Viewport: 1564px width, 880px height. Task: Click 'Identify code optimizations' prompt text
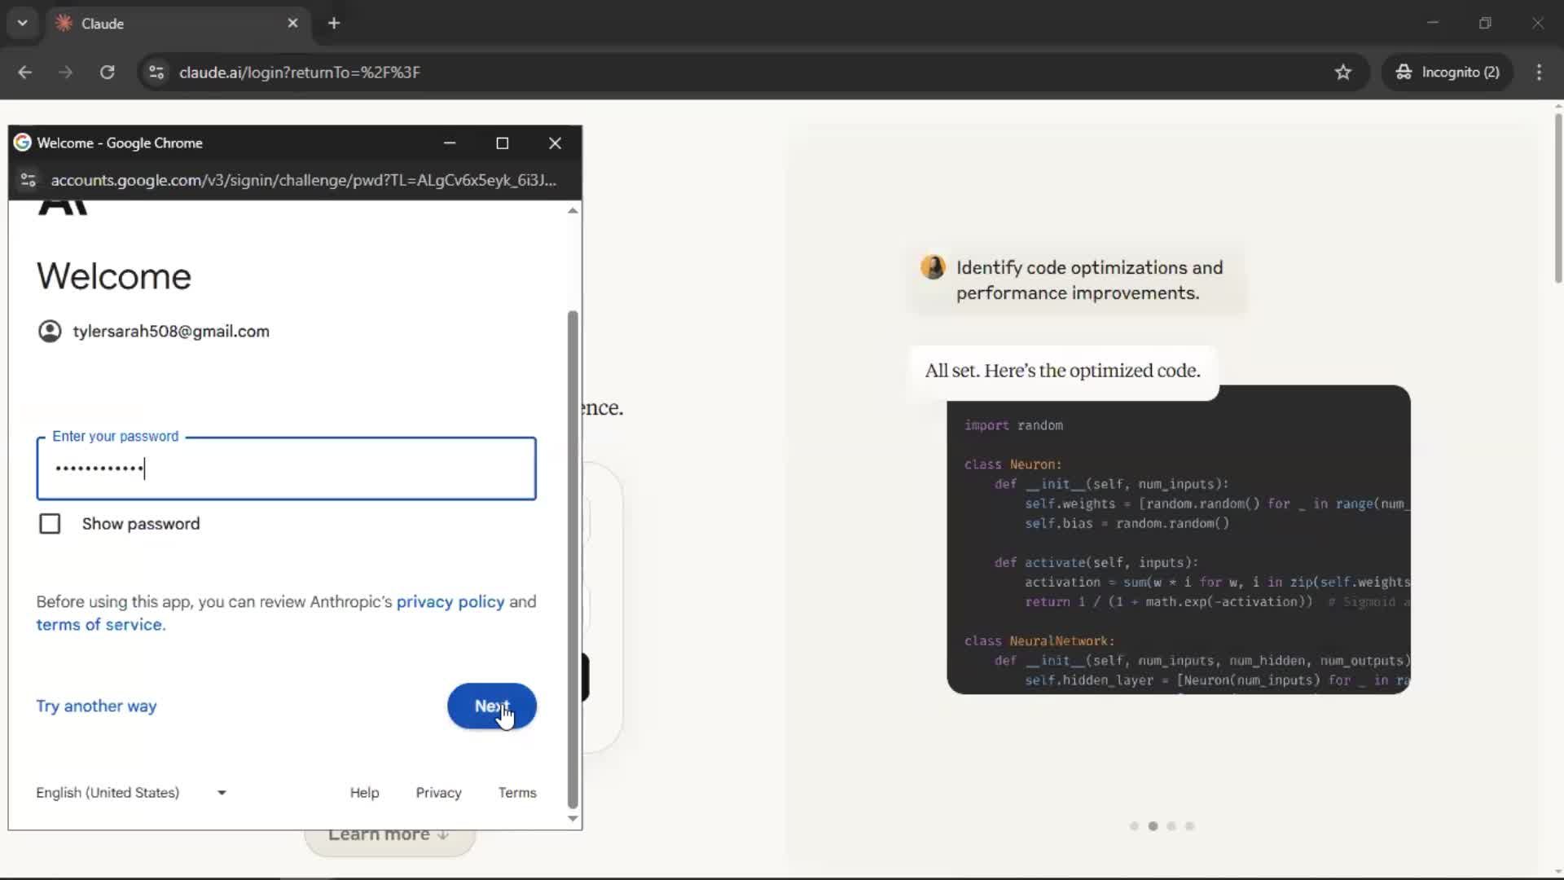coord(1089,279)
